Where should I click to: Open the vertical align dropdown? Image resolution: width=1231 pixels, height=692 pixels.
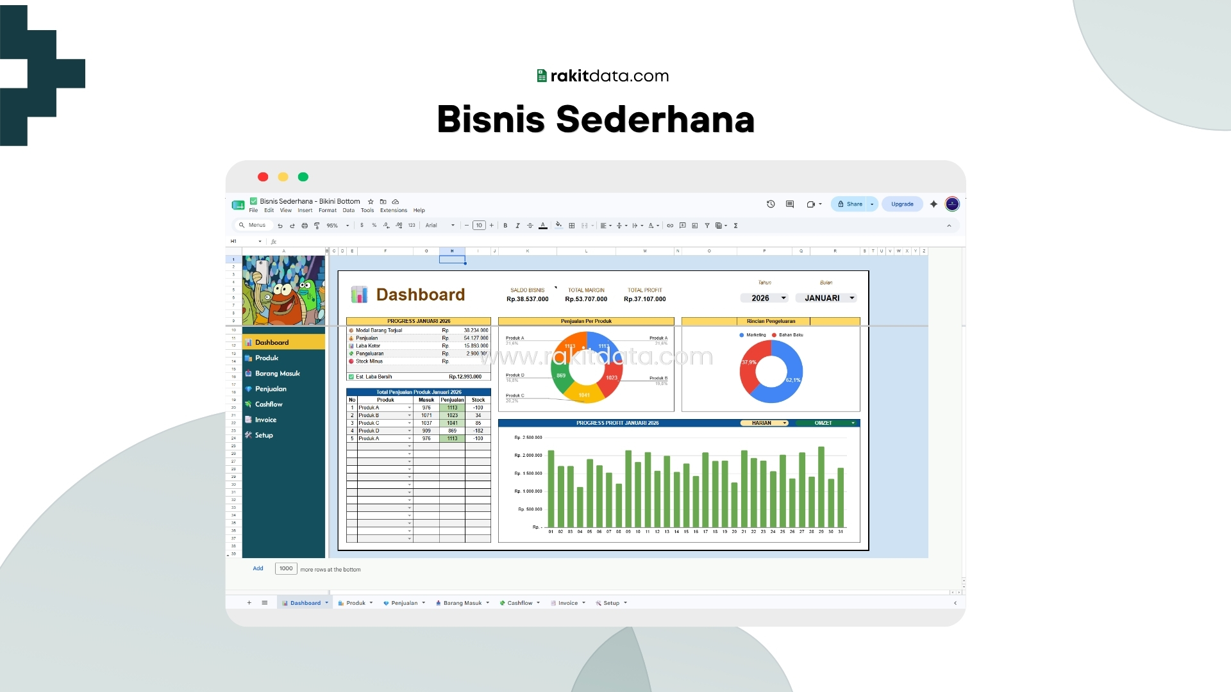click(x=622, y=226)
